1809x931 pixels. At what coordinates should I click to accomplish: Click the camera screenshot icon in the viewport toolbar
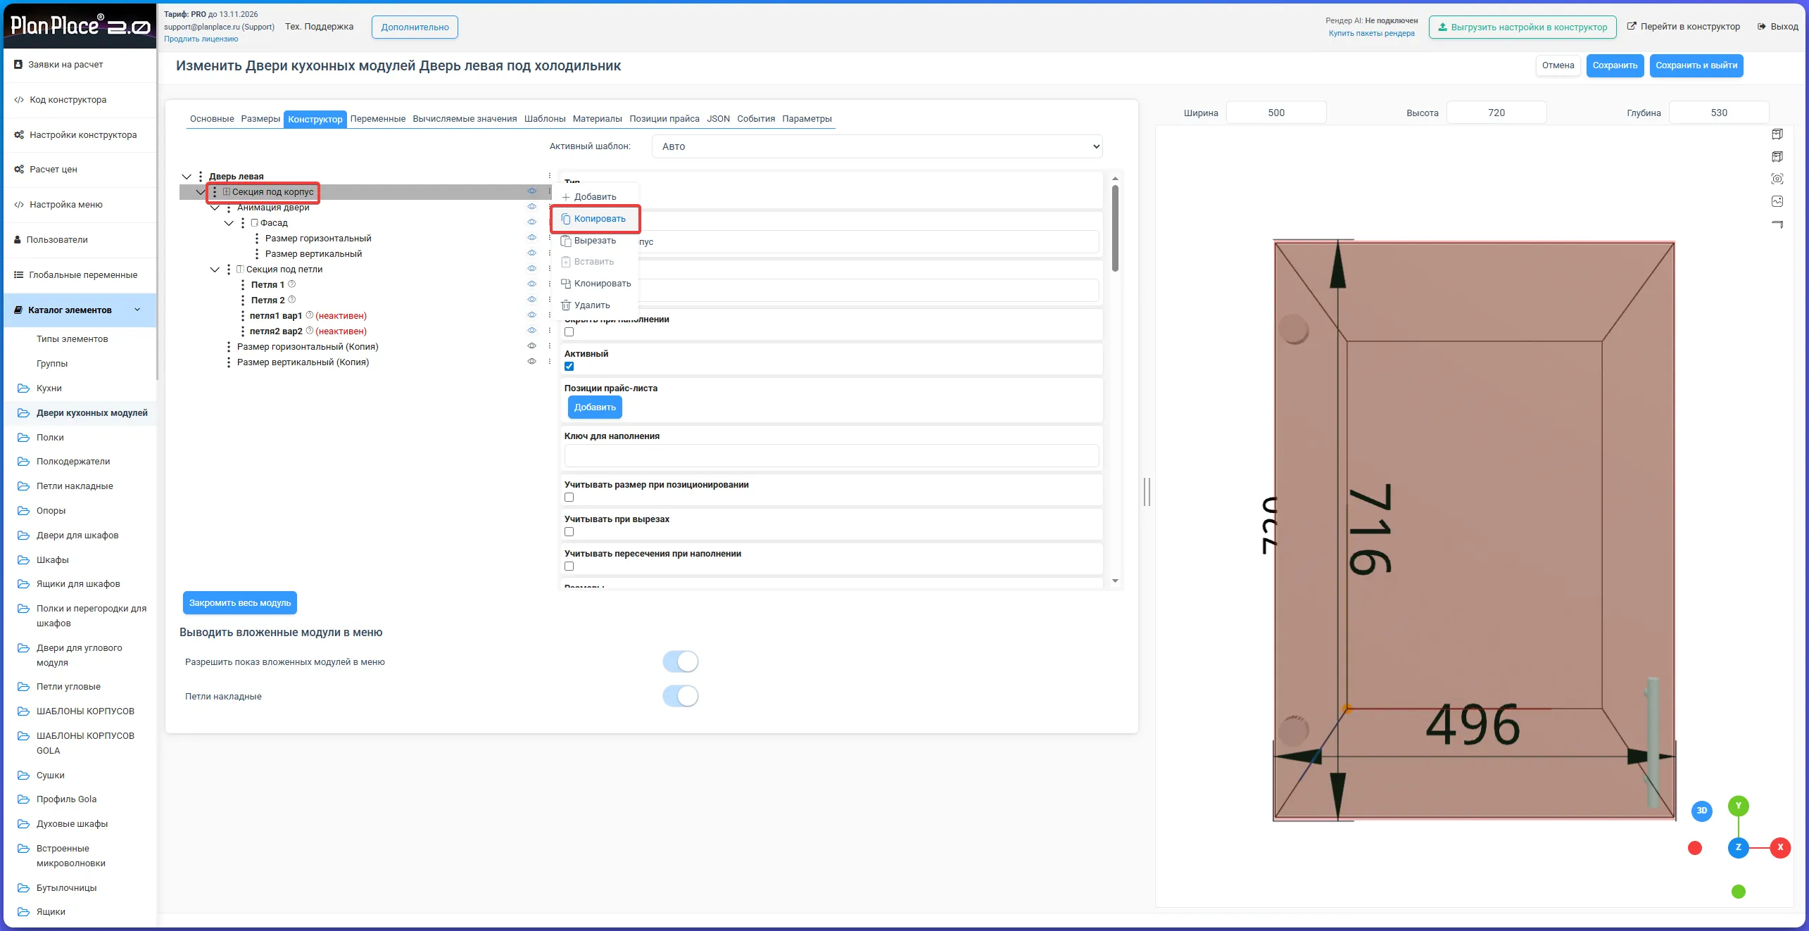tap(1777, 179)
